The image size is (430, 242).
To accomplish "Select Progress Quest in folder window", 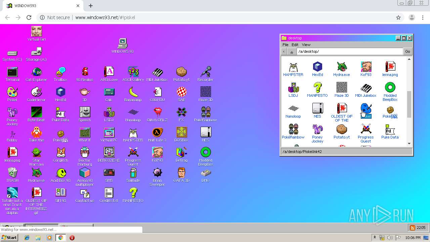I will [x=366, y=134].
